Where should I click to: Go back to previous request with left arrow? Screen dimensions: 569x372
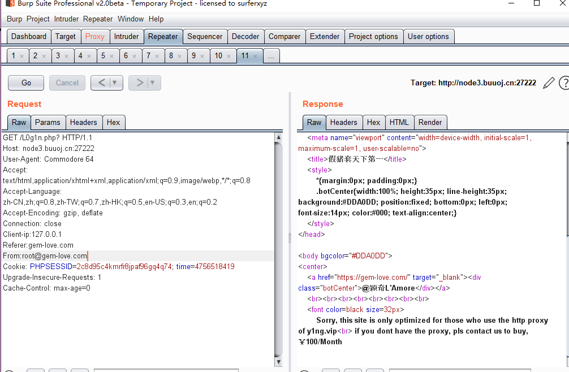[x=101, y=83]
